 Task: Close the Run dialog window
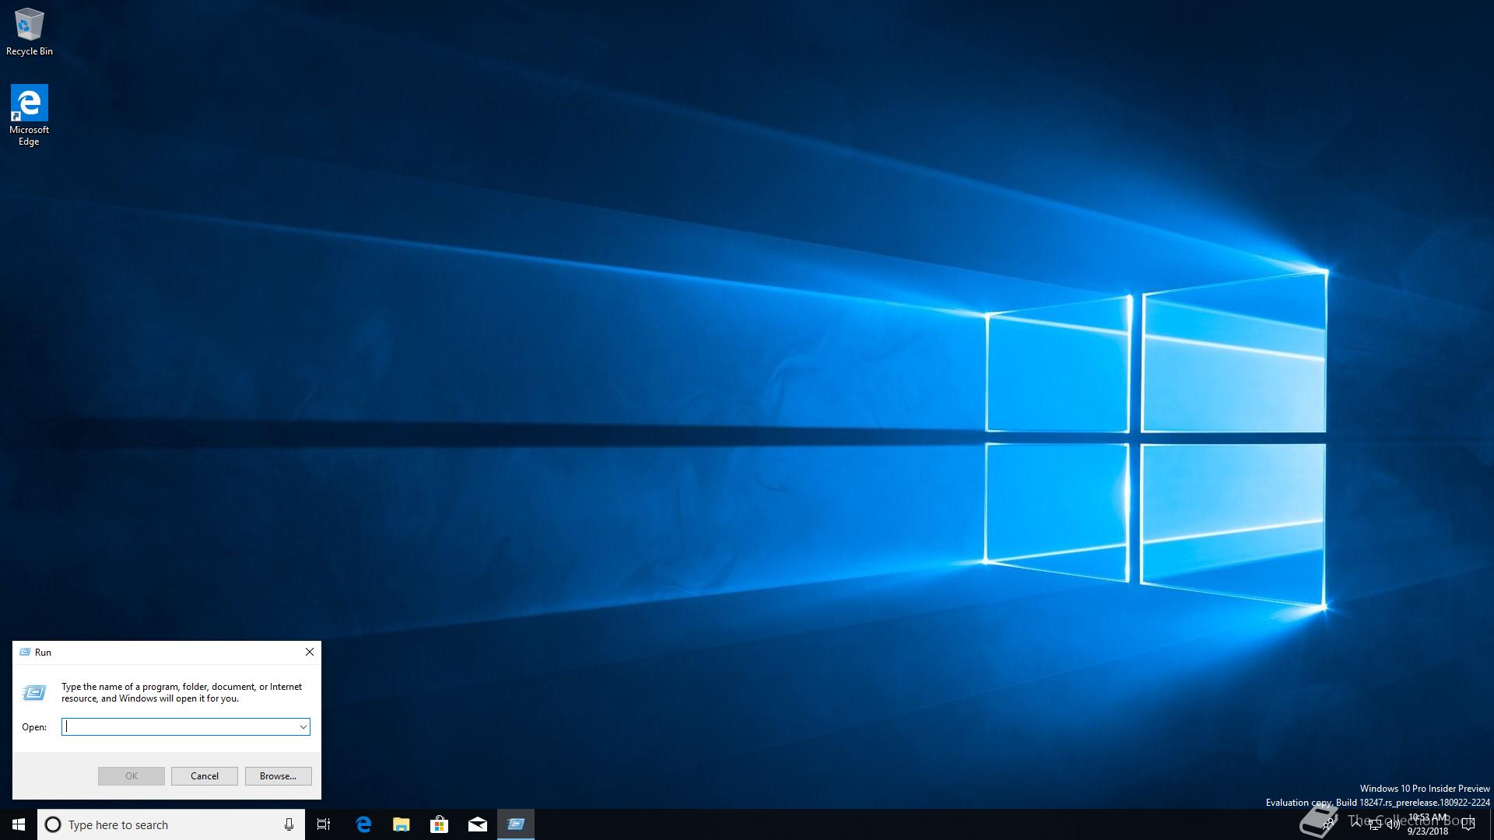[310, 652]
